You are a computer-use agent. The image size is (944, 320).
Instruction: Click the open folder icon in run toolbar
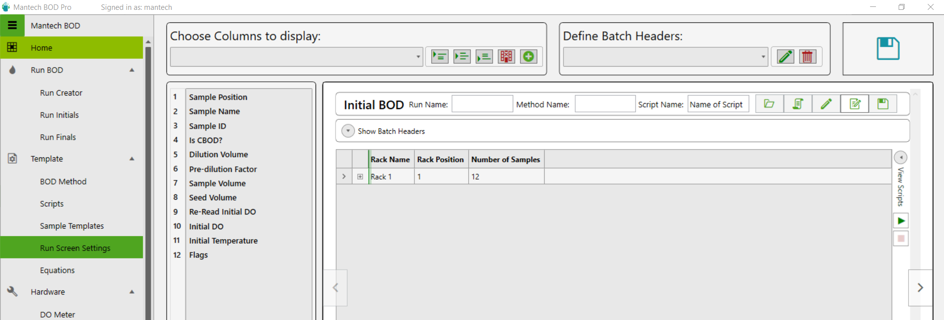[769, 104]
